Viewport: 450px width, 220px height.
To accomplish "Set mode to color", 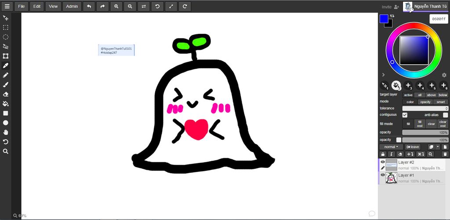I will click(410, 102).
